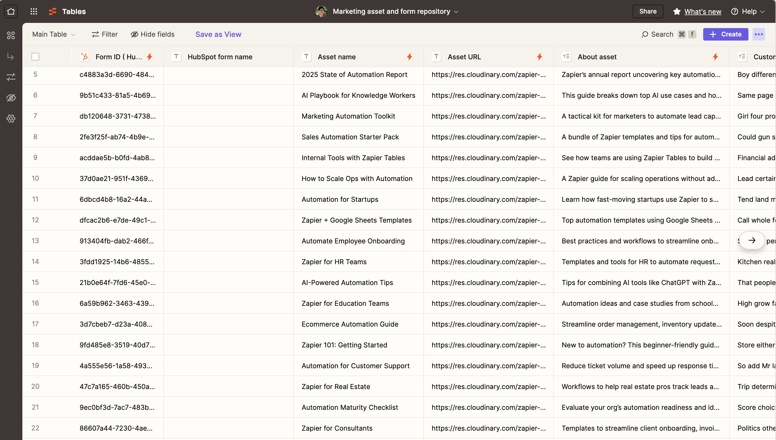Select cell 'Automation Maturity Checklist'
This screenshot has height=440, width=776.
(358, 407)
